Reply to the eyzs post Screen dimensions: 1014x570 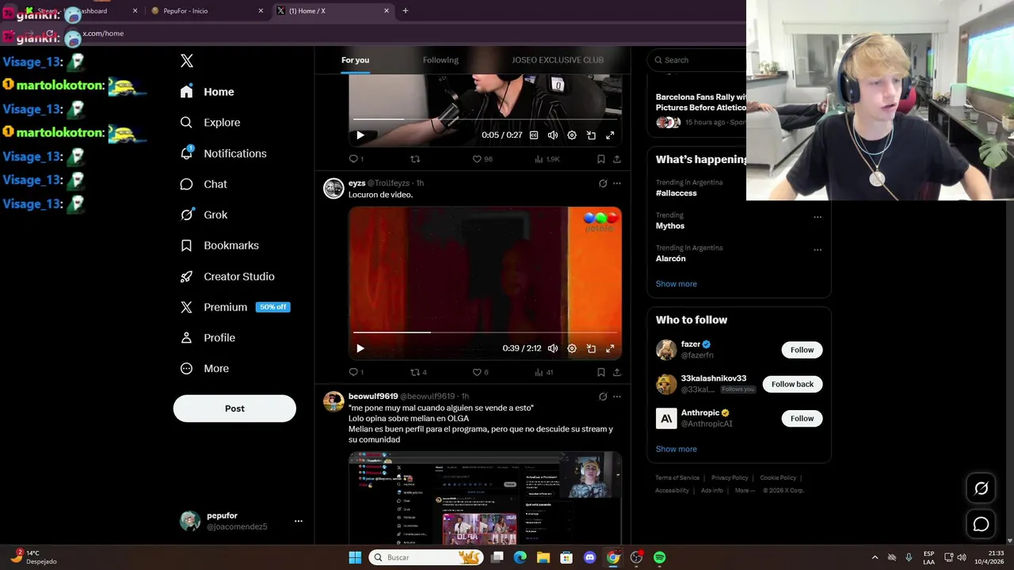[356, 372]
